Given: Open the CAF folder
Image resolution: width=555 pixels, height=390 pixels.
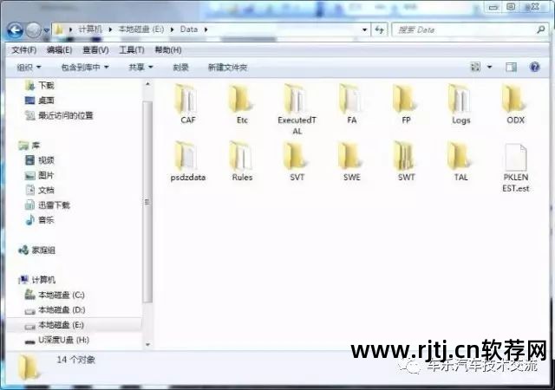Looking at the screenshot, I should [x=187, y=104].
